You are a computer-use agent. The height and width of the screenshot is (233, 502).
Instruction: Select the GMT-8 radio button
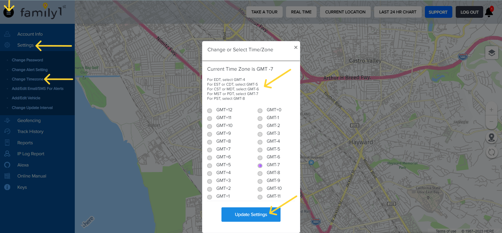(260, 173)
